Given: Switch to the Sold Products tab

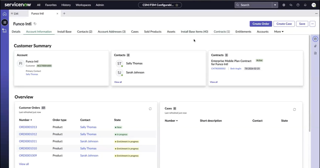Looking at the screenshot, I should [x=153, y=31].
